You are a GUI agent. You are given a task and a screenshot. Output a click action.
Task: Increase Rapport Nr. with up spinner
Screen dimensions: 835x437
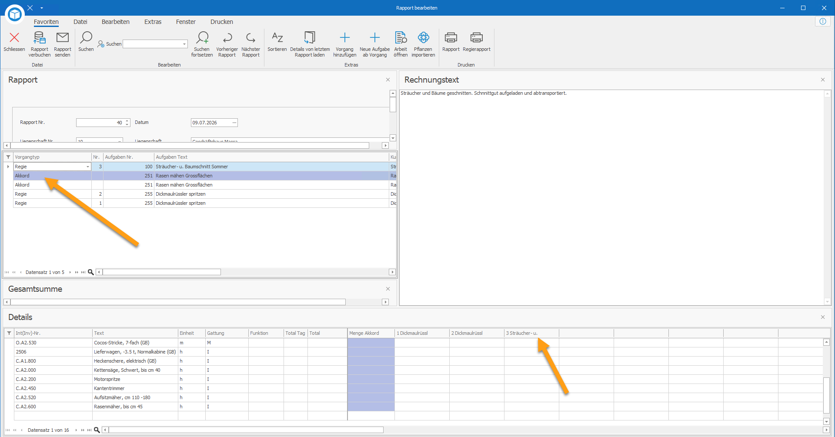click(127, 121)
